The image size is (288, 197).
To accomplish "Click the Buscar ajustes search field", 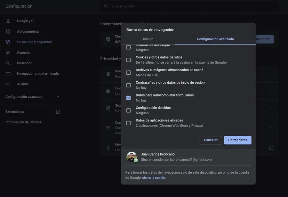I will [x=190, y=6].
